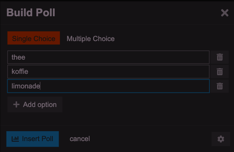Select the Single Choice poll type
The width and height of the screenshot is (234, 152).
[x=33, y=38]
